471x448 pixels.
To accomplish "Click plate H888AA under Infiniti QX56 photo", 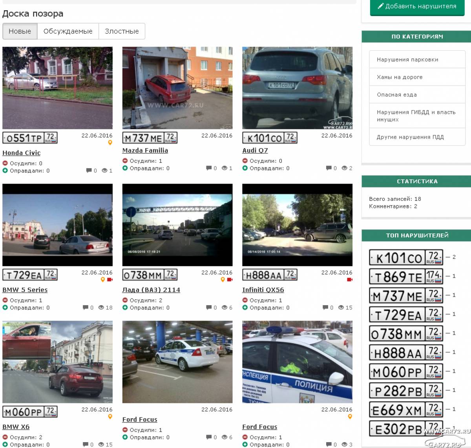I will 270,275.
